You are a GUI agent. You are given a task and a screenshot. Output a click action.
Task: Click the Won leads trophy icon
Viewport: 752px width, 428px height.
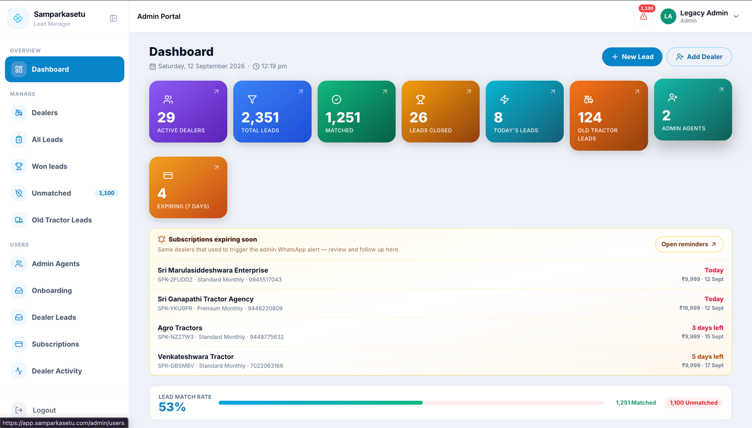coord(19,166)
